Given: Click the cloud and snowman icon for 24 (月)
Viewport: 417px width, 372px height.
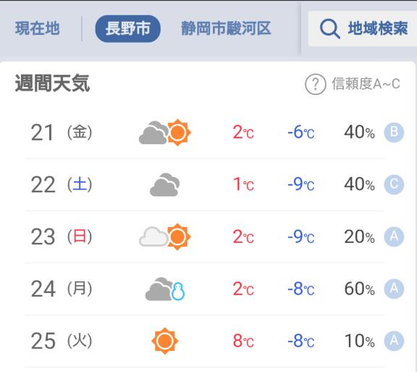Looking at the screenshot, I should tap(165, 289).
